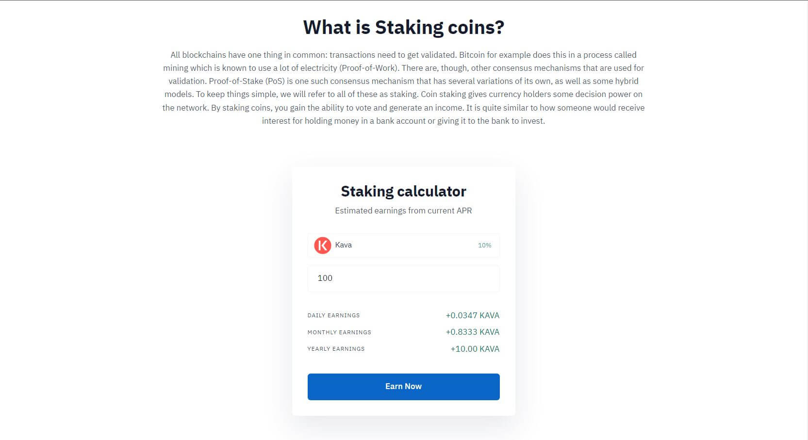This screenshot has height=440, width=808.
Task: Click the 'What is Staking coins?' heading
Action: pyautogui.click(x=403, y=27)
